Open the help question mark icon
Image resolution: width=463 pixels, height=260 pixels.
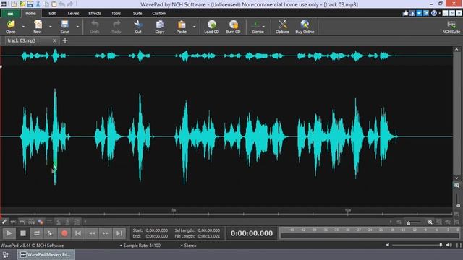[434, 13]
